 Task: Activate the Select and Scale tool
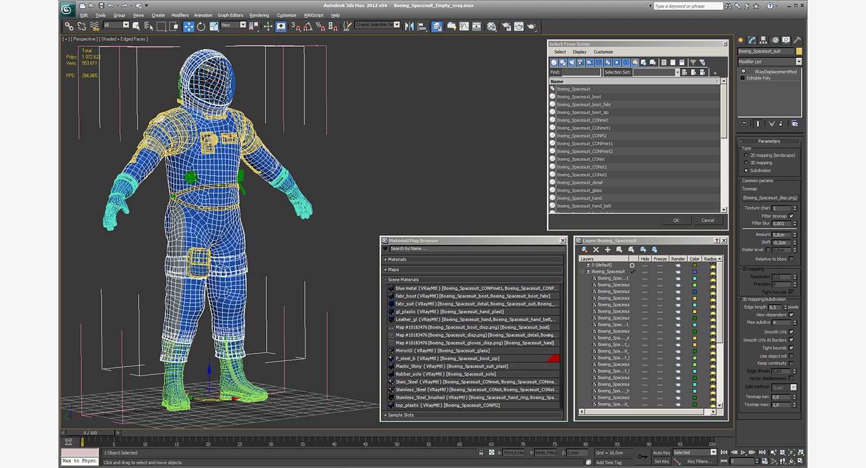214,26
